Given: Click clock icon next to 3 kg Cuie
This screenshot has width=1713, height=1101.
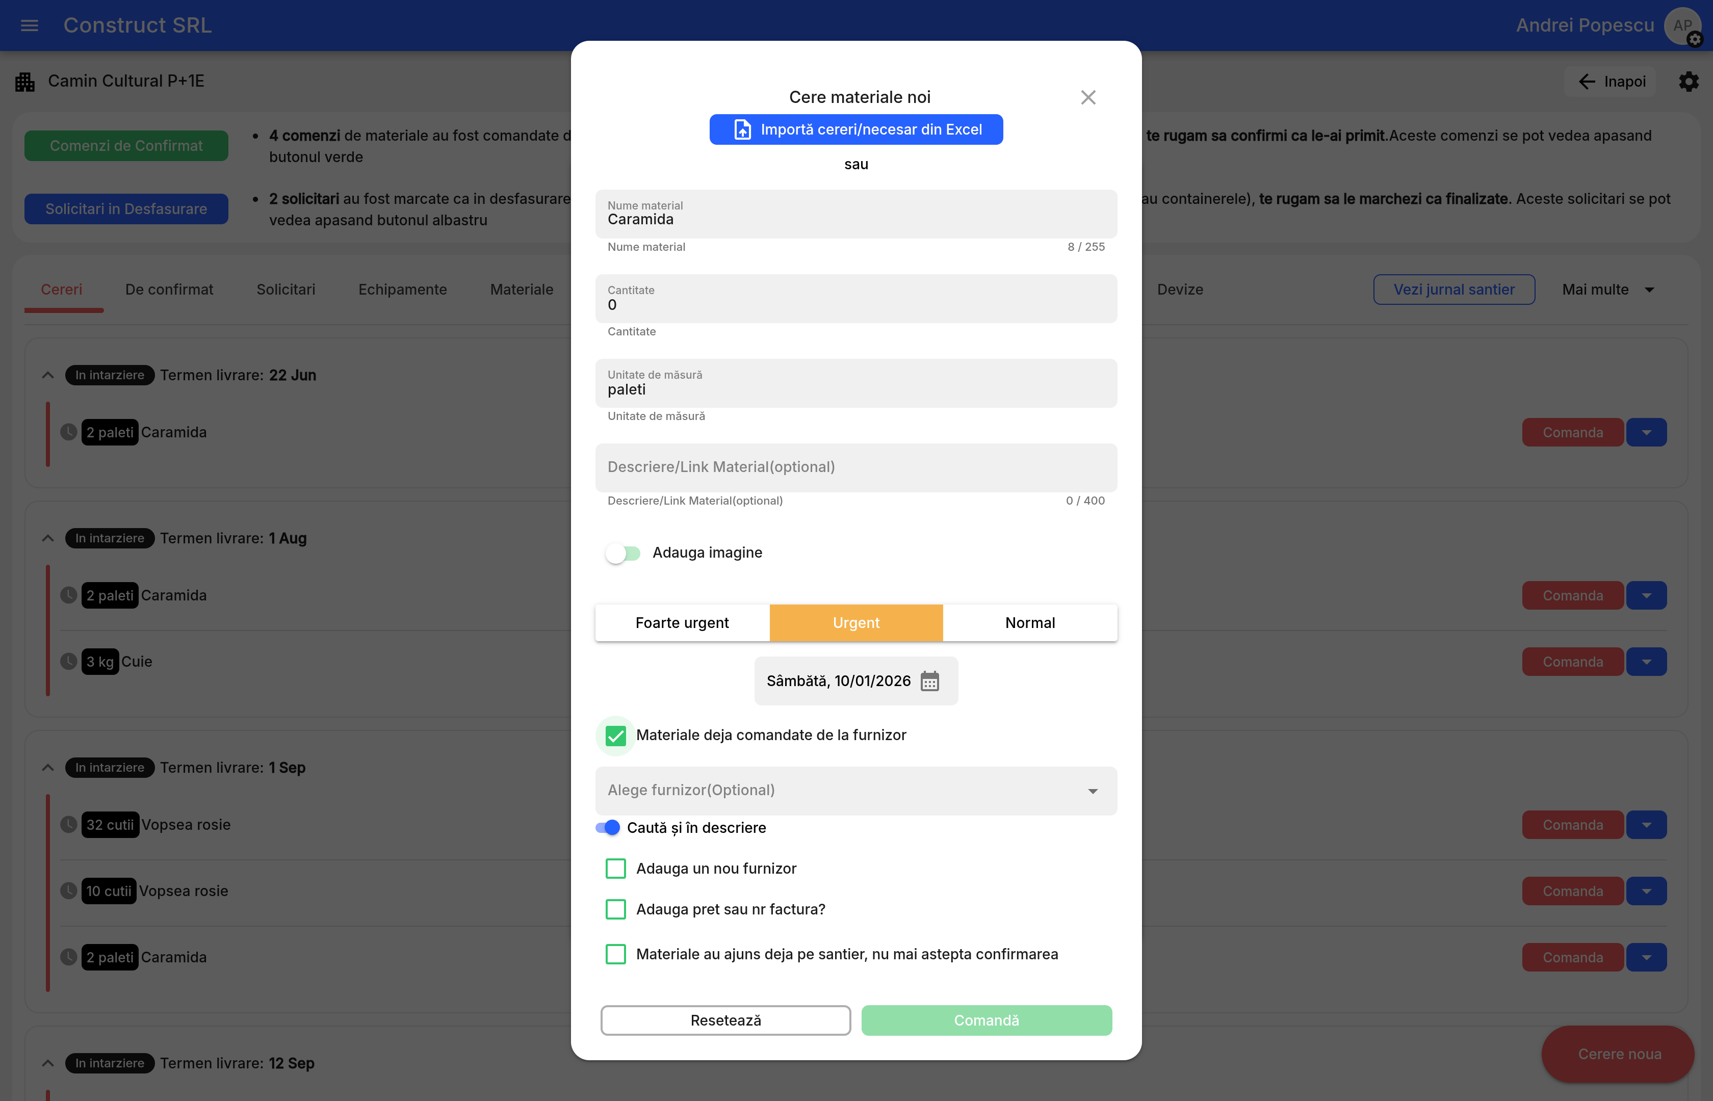Looking at the screenshot, I should (x=69, y=661).
